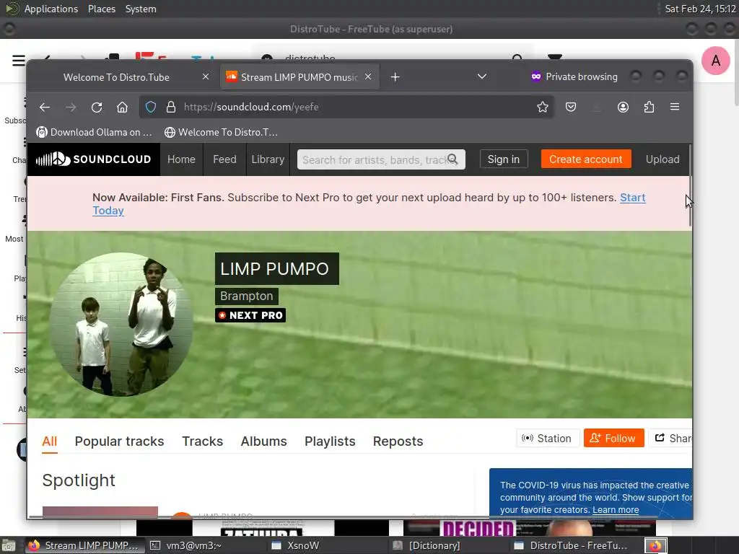
Task: Open the Applications menu
Action: click(51, 9)
